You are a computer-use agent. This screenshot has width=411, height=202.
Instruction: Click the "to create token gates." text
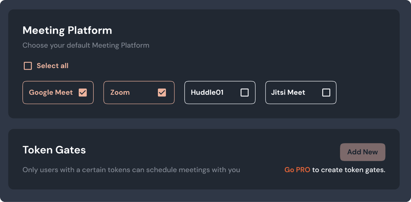coord(349,170)
